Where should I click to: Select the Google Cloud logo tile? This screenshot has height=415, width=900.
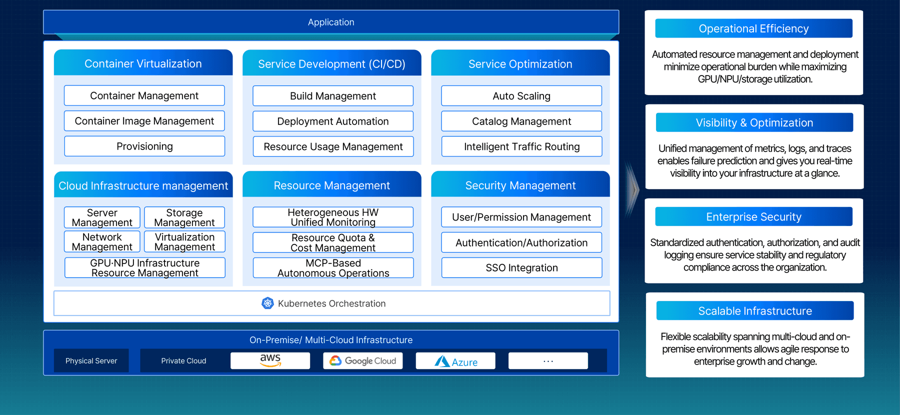coord(363,360)
